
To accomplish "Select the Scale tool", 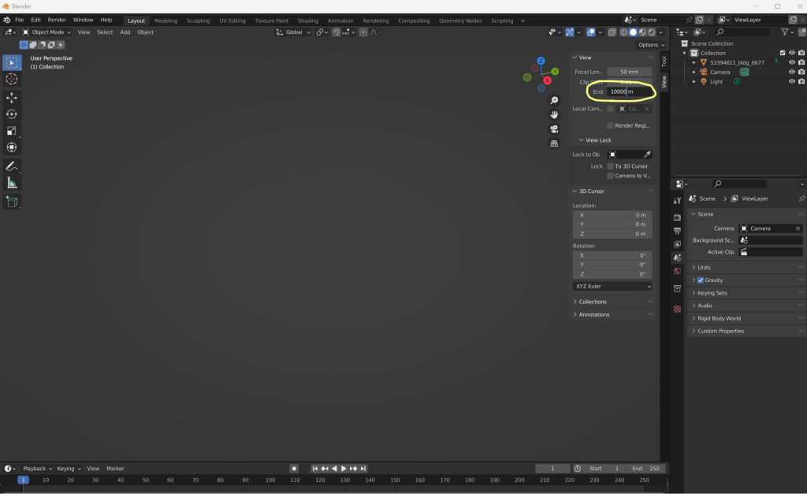I will pyautogui.click(x=12, y=131).
